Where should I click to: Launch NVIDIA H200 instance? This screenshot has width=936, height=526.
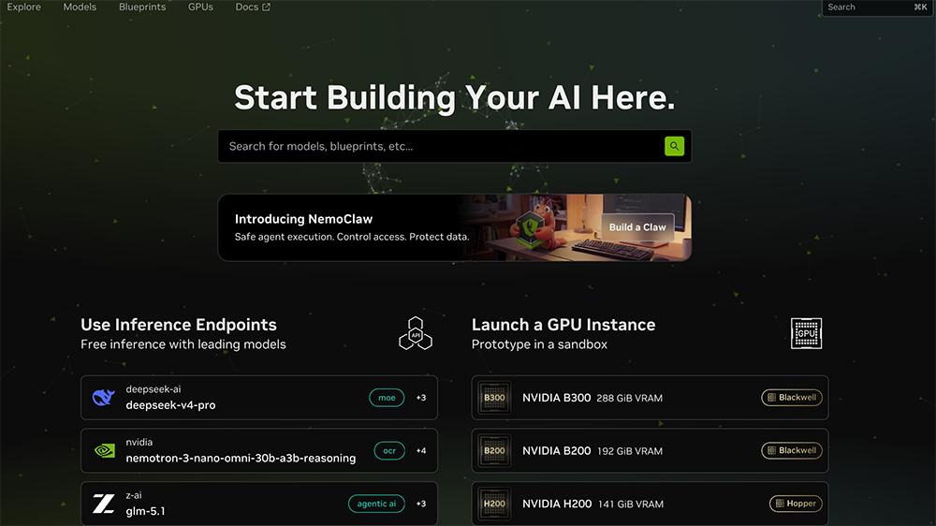tap(651, 504)
